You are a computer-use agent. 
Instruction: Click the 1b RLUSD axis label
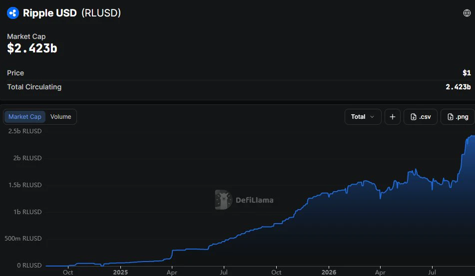click(27, 212)
